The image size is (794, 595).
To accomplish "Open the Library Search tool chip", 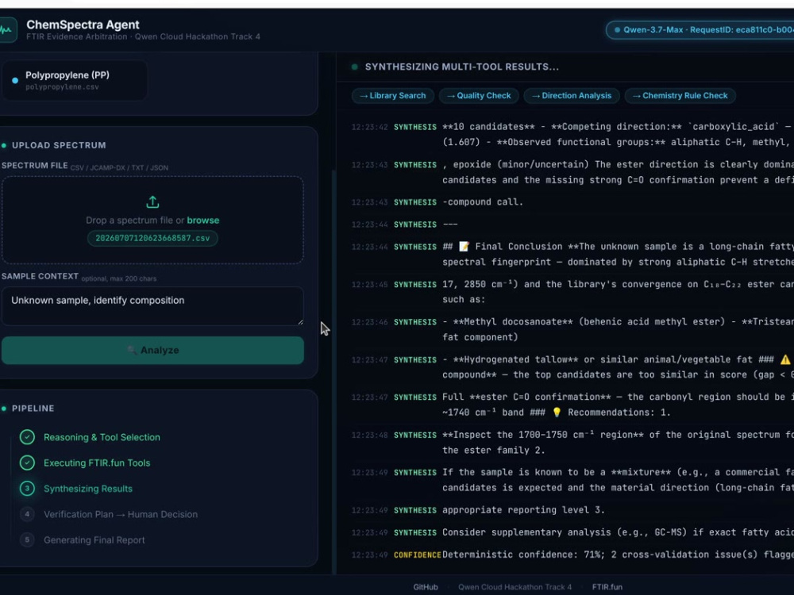I will pyautogui.click(x=392, y=96).
